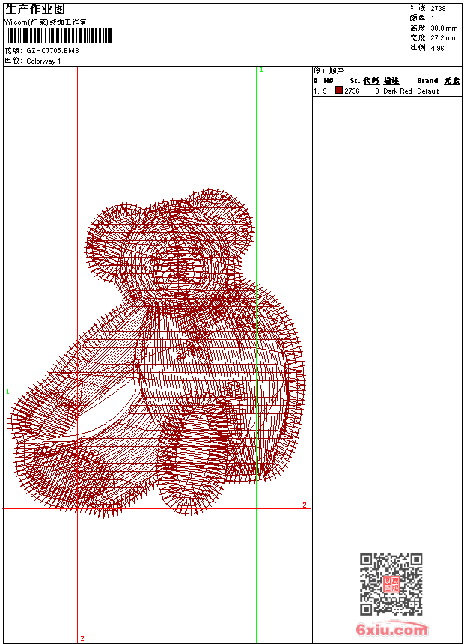
Task: Select the stop sequence row 1 entry
Action: (x=387, y=91)
